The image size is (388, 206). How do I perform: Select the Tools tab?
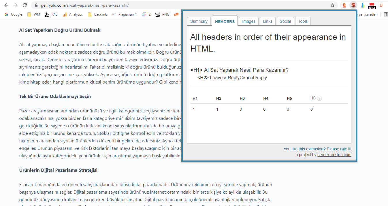coord(303,21)
